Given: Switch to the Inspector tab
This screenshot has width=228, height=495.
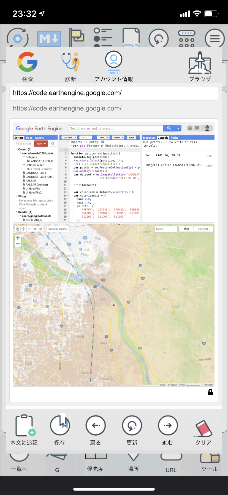Looking at the screenshot, I should [x=149, y=138].
